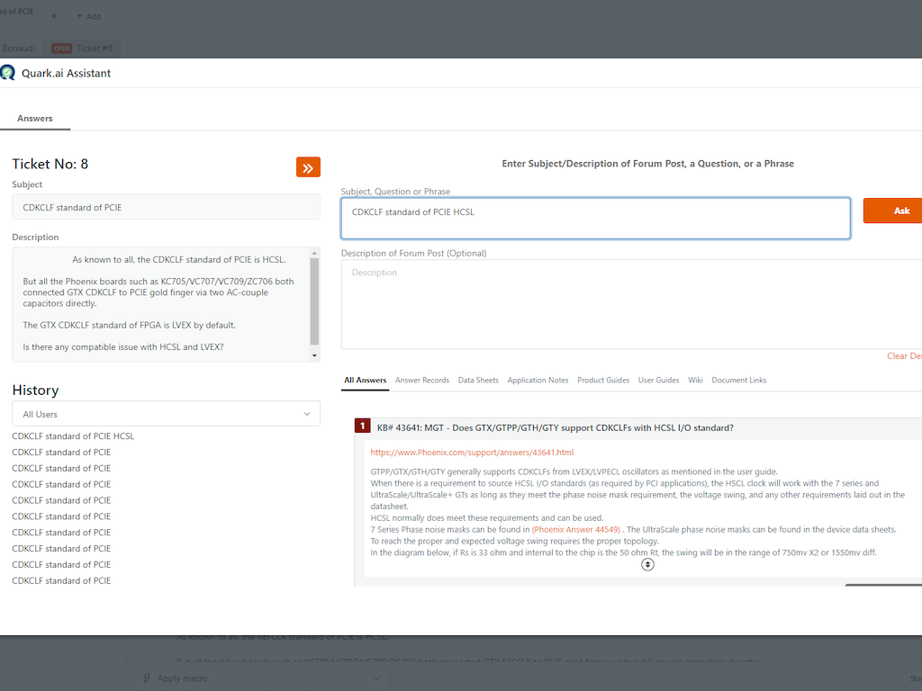The image size is (922, 691).
Task: Click the orange double-arrow collapse button
Action: coord(308,167)
